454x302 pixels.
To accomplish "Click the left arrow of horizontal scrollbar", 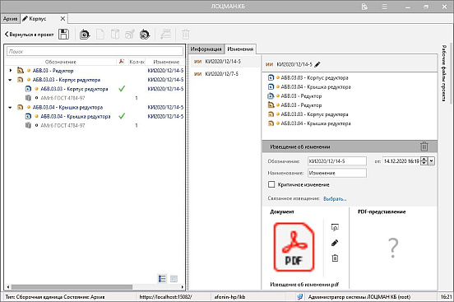I will click(8, 287).
